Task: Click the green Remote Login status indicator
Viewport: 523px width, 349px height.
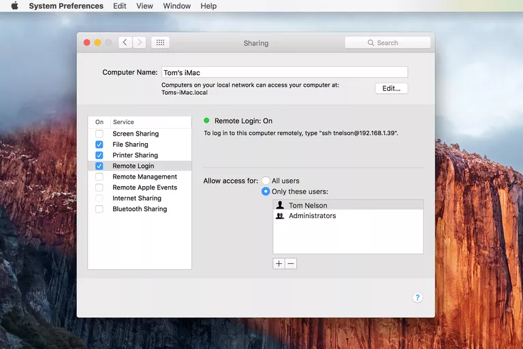Action: (x=206, y=121)
